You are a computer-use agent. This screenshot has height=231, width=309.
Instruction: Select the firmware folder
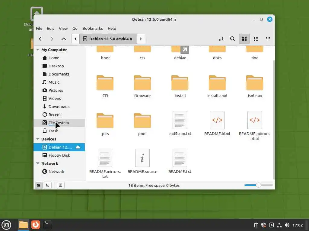142,86
